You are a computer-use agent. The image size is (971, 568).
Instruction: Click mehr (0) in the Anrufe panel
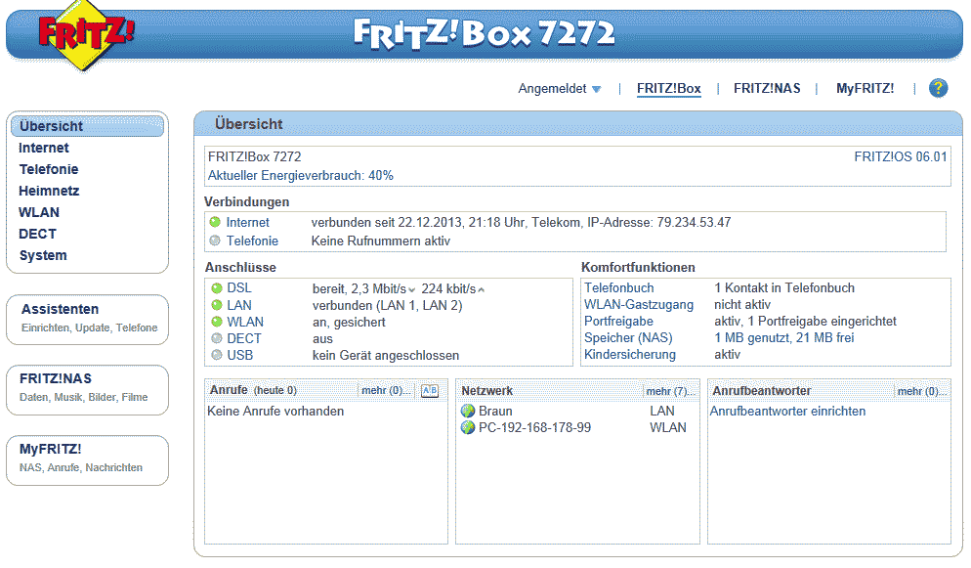[x=385, y=391]
